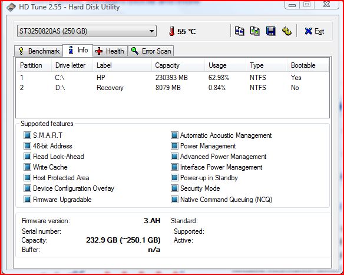
Task: Click the Usage column header
Action: (226, 65)
